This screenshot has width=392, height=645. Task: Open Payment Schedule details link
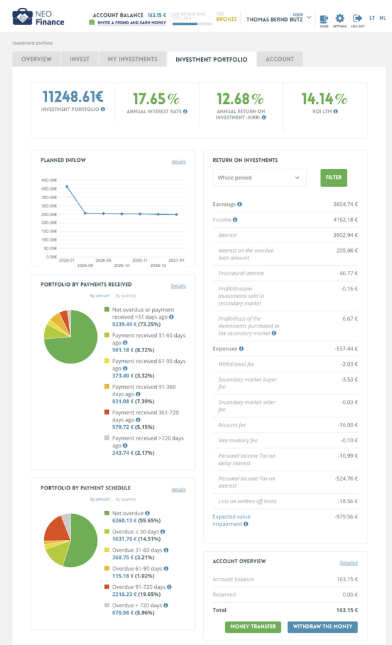coord(178,490)
